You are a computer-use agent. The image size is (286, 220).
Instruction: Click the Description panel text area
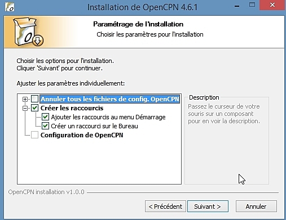pos(224,114)
